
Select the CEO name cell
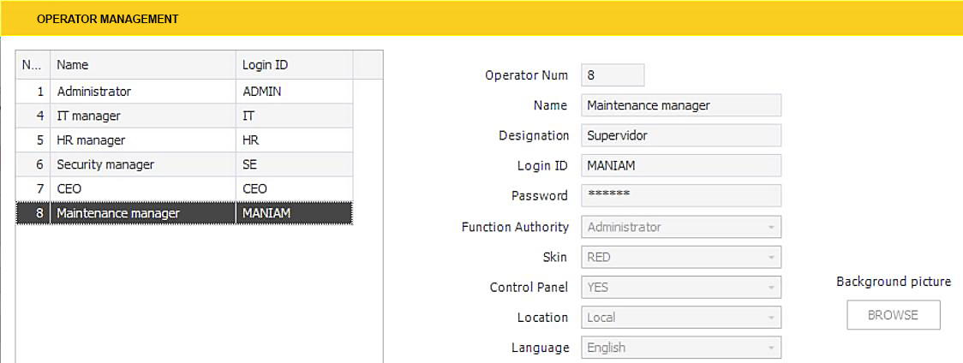click(x=143, y=188)
